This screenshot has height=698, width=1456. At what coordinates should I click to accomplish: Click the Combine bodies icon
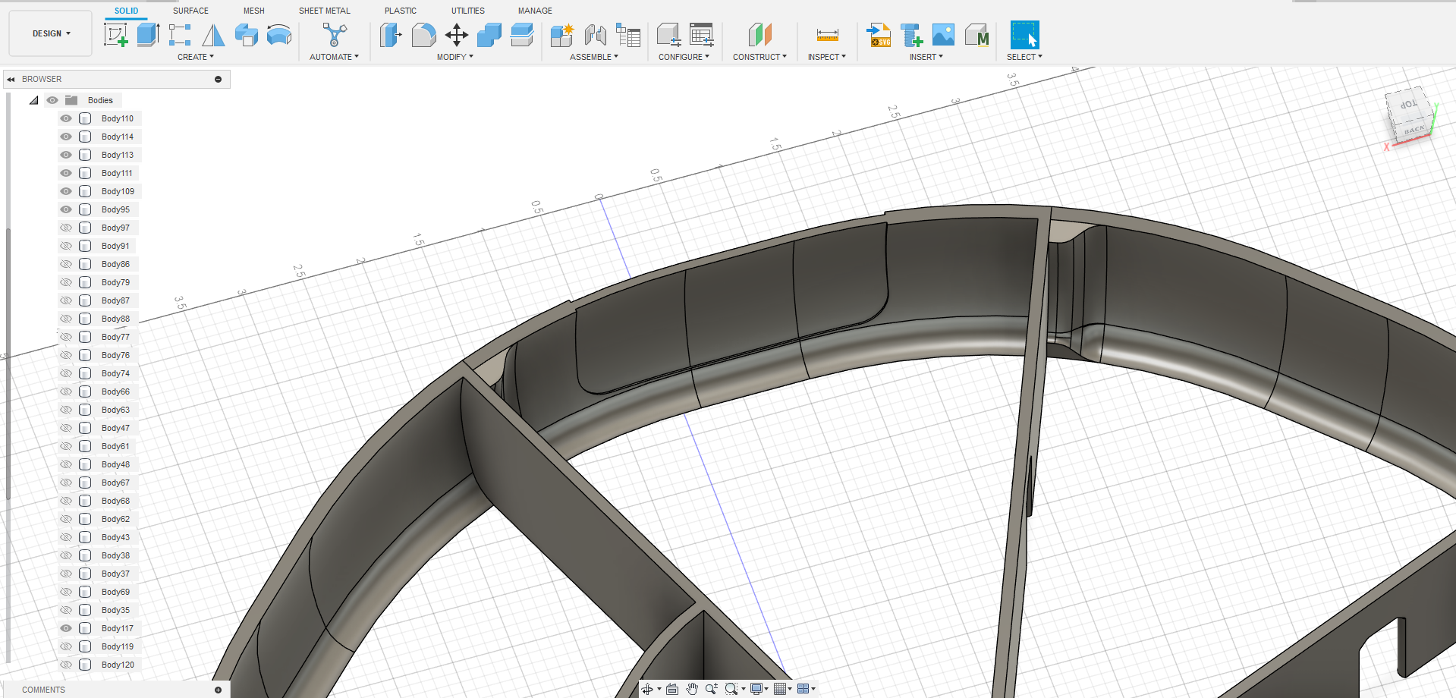click(489, 35)
